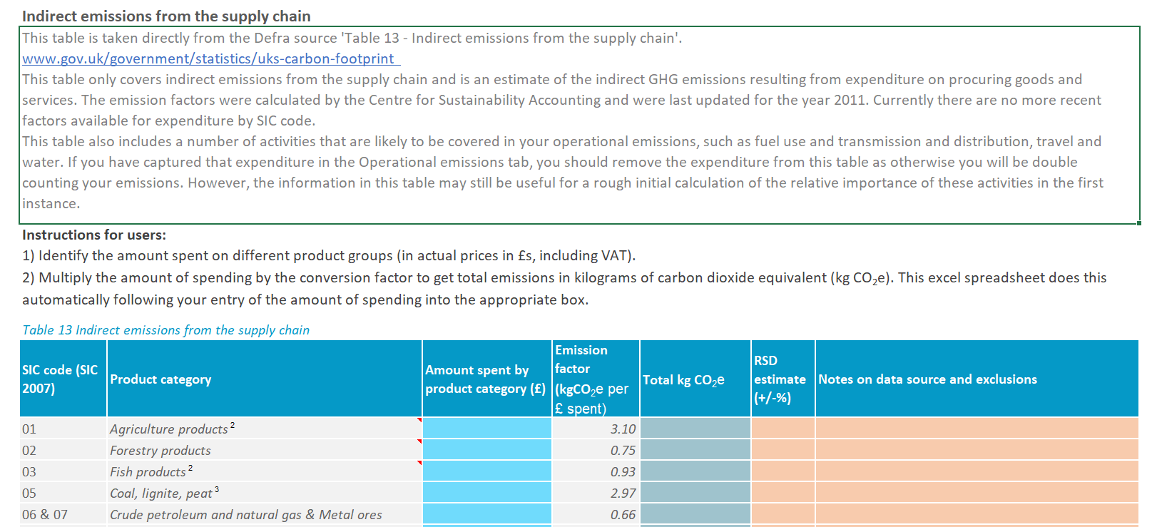The width and height of the screenshot is (1152, 527).
Task: Click the Notes on data source header
Action: (x=927, y=379)
